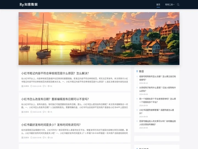Open article 小红书最好发布时间是多少
This screenshot has height=149, width=198.
tap(51, 125)
